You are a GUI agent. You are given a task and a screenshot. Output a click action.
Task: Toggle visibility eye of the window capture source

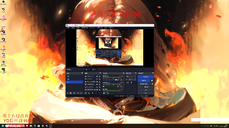point(97,87)
